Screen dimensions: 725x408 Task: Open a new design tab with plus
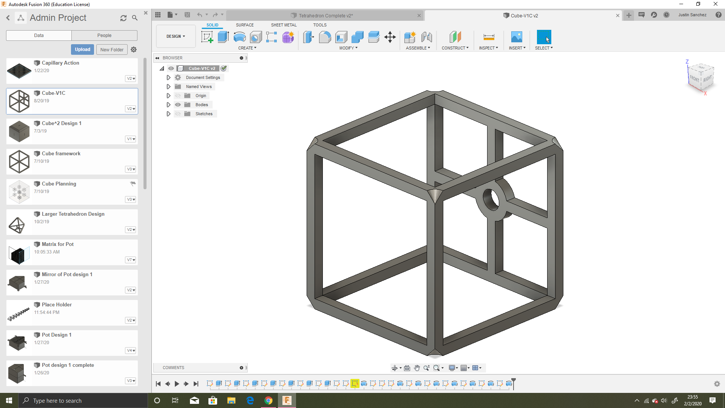pyautogui.click(x=629, y=15)
